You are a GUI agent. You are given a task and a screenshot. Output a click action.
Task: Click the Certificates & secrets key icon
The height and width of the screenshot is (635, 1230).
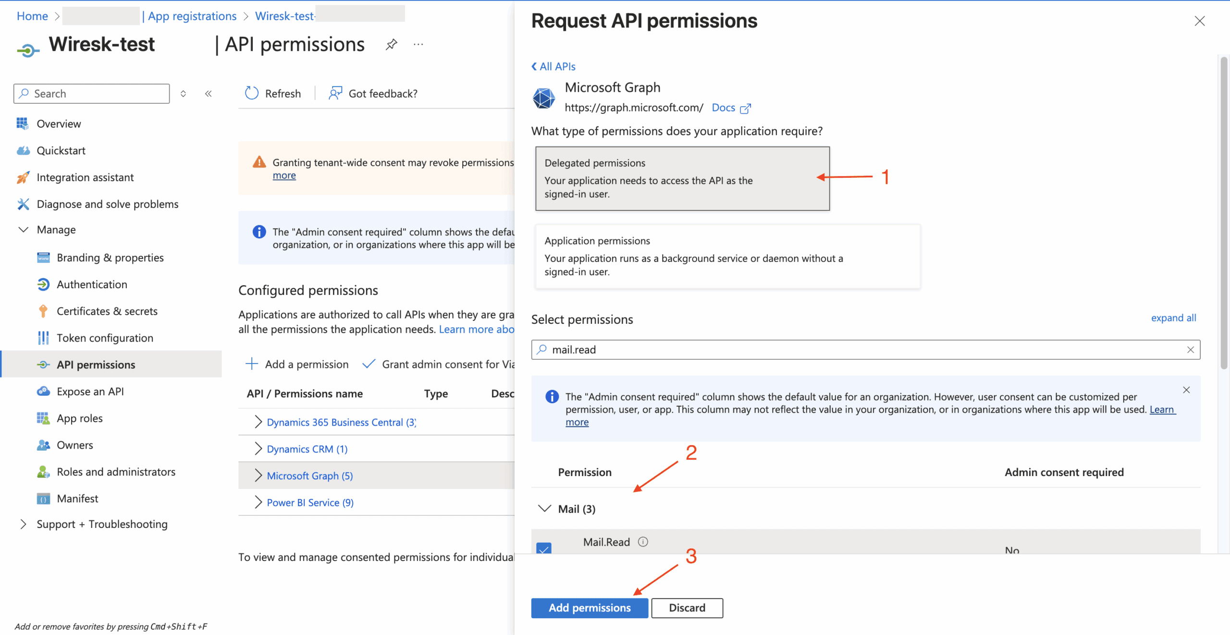tap(43, 311)
